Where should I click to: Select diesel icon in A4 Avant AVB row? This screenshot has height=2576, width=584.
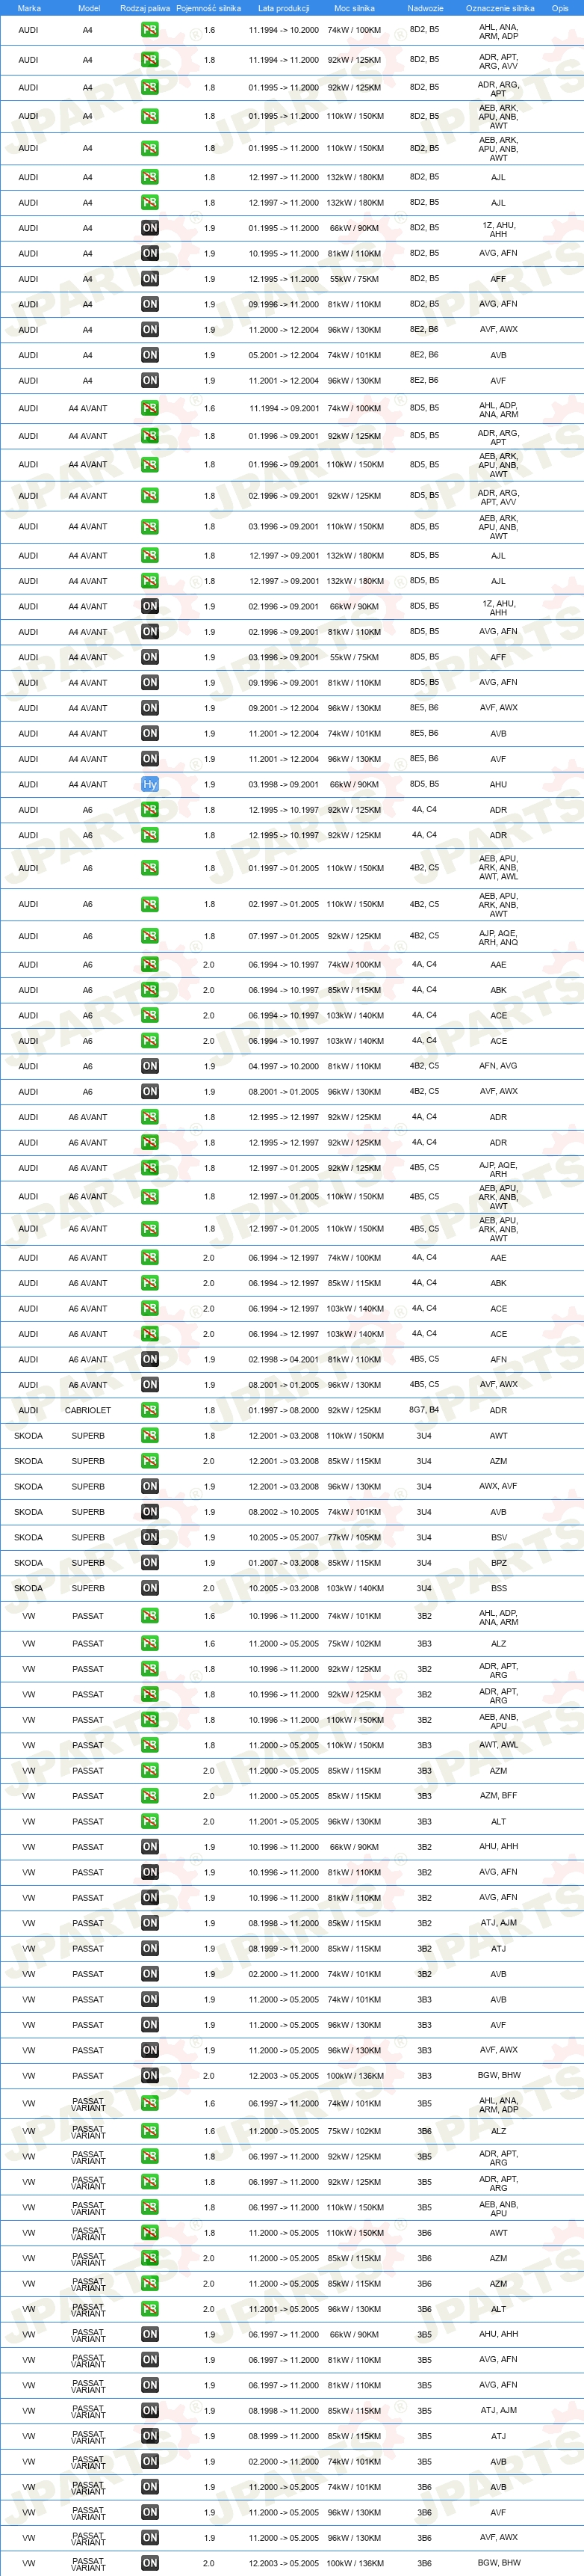point(150,733)
